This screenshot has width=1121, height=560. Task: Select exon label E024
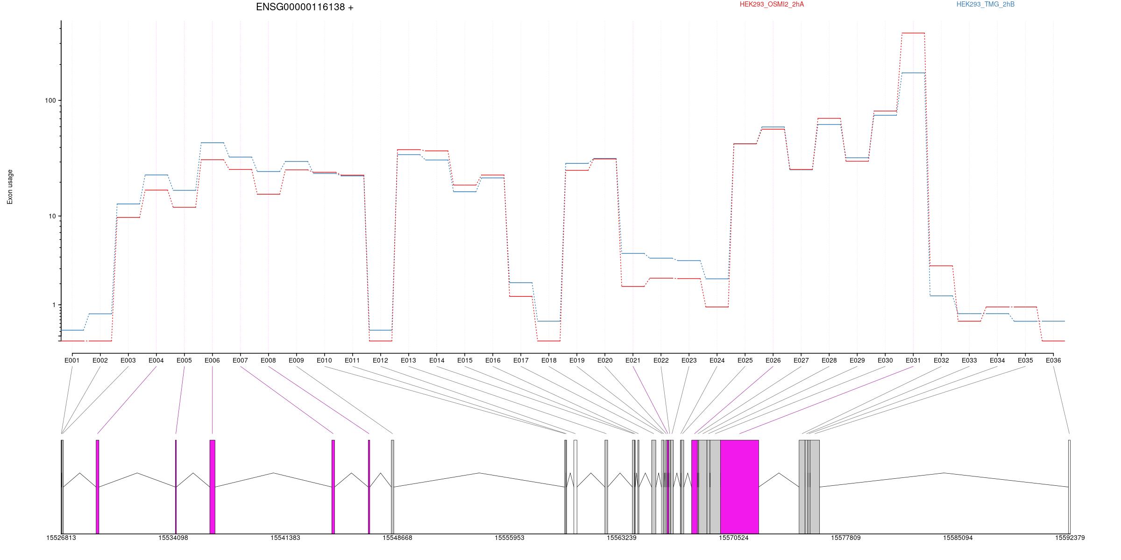point(717,360)
